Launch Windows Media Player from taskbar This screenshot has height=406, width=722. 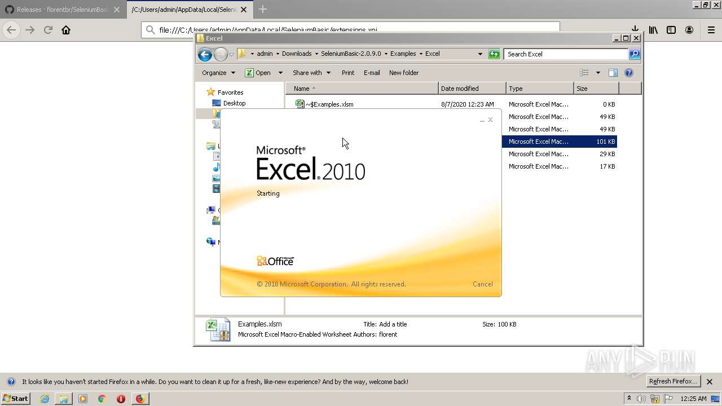(x=83, y=399)
